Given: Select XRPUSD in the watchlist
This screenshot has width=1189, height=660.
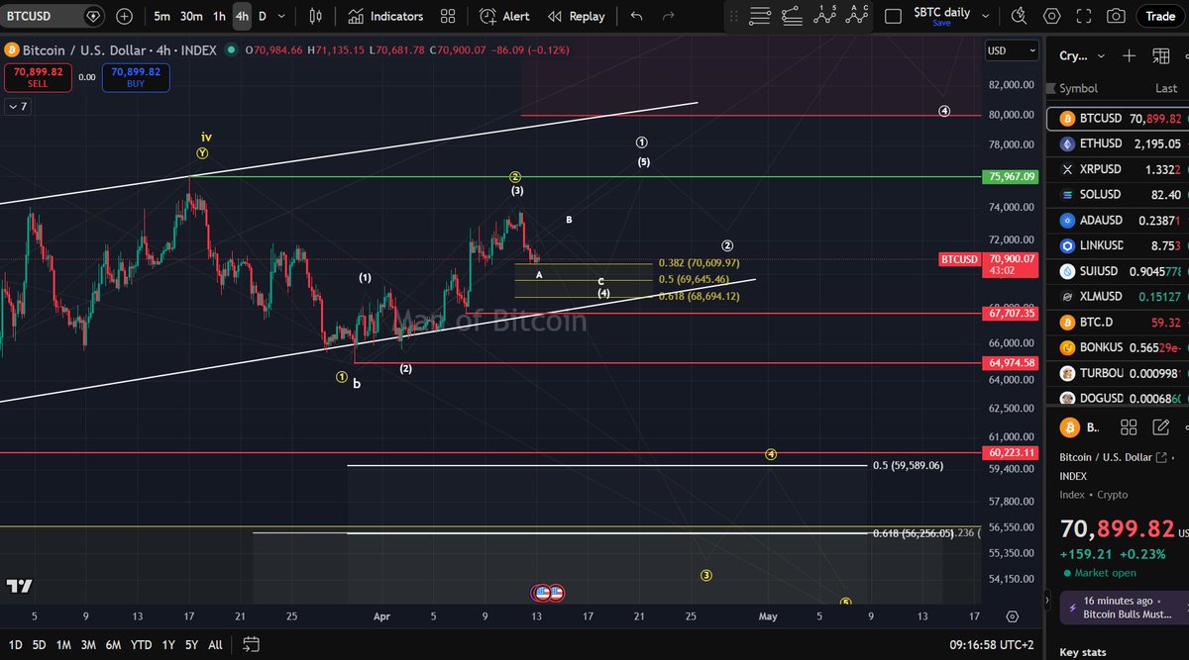Looking at the screenshot, I should click(1118, 169).
